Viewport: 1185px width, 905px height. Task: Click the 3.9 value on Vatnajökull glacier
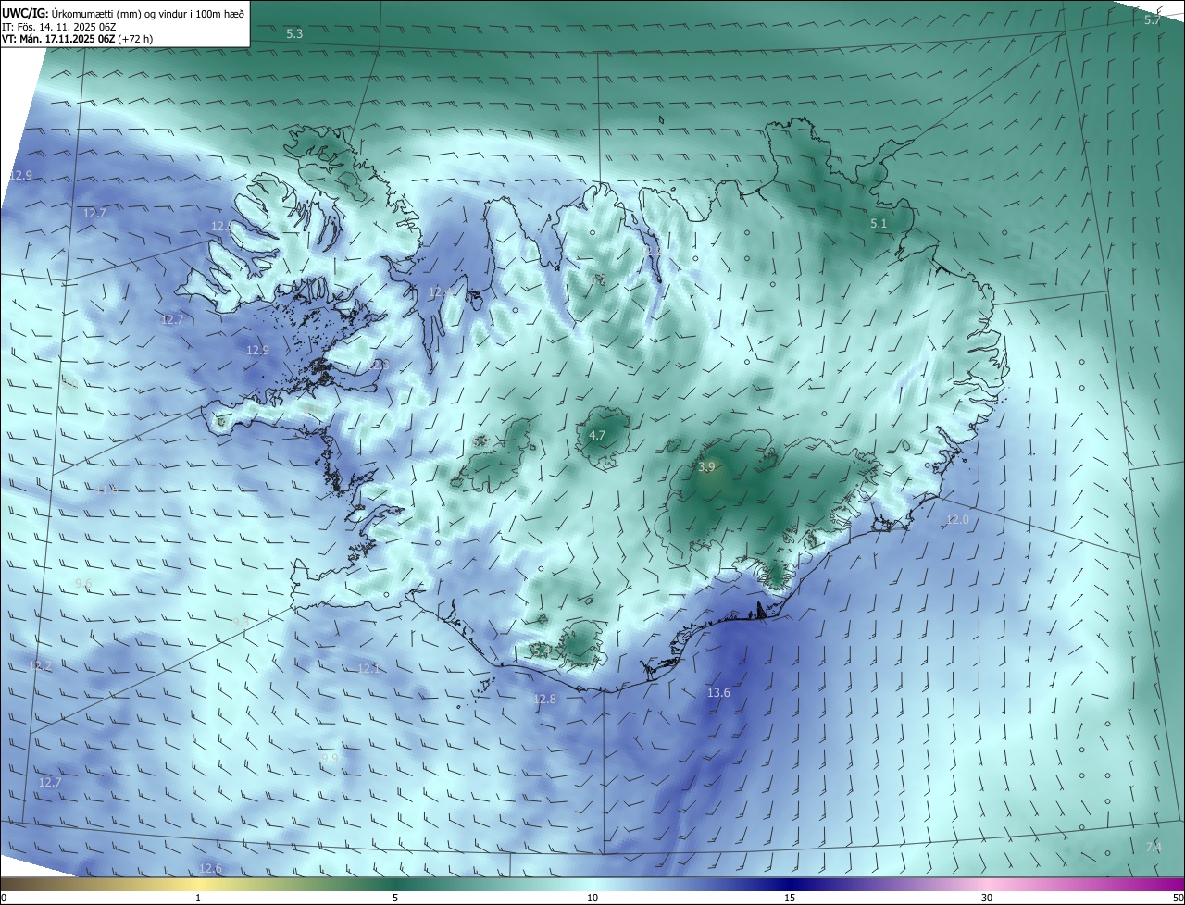click(706, 467)
